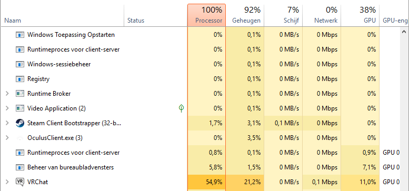Screen dimensions: 409x191
Task: Expand the Steam Client Bootstrapper group
Action: pyautogui.click(x=7, y=123)
